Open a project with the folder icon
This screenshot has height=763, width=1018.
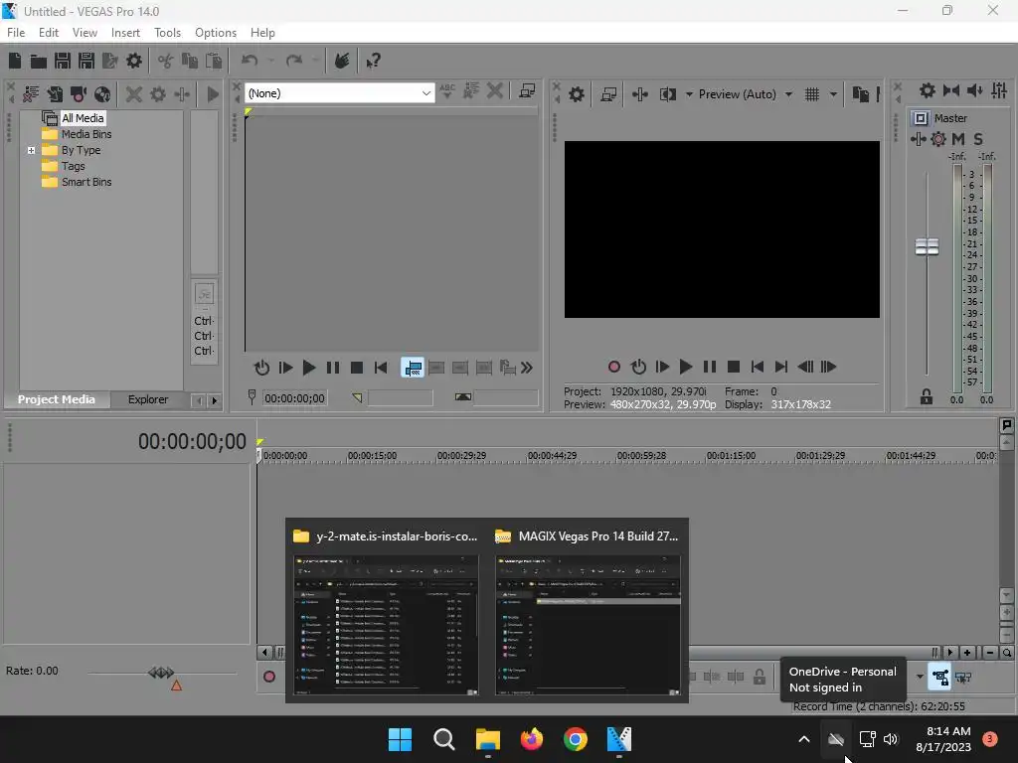(x=39, y=61)
